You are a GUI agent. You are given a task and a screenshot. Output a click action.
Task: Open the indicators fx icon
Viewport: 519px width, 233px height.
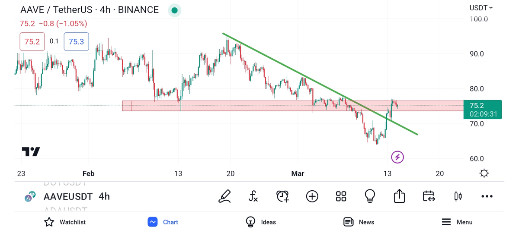[253, 196]
